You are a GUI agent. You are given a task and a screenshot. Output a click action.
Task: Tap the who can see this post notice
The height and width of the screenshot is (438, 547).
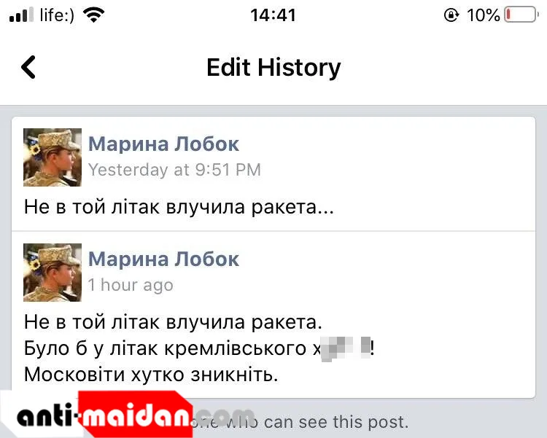tap(300, 422)
